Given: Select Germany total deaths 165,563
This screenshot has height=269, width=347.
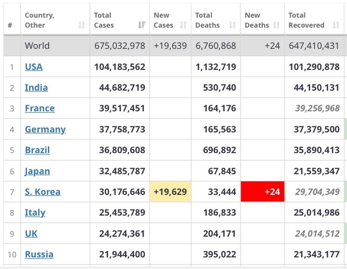Looking at the screenshot, I should (x=219, y=130).
